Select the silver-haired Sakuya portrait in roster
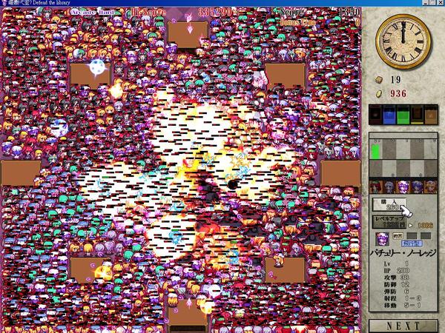The image size is (445, 333). (389, 187)
